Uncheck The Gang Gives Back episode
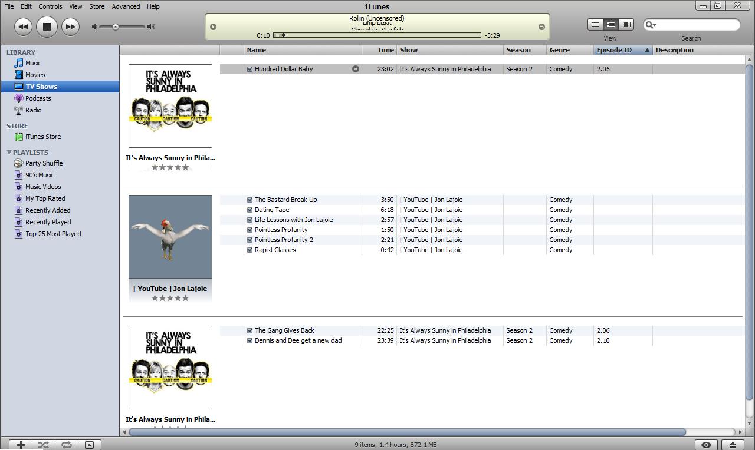Screen dimensions: 755x450 [x=250, y=330]
